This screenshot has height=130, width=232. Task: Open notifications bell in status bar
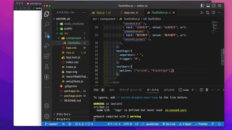click(x=219, y=124)
